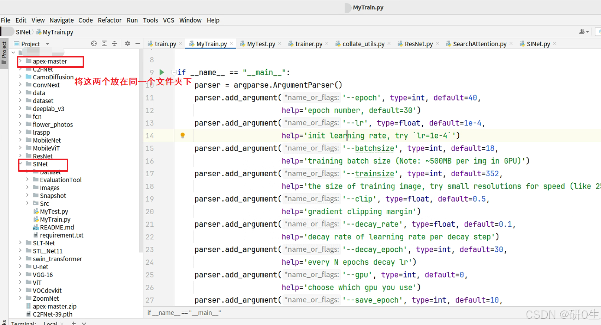The height and width of the screenshot is (325, 601).
Task: Select MyTest.py in the project tree
Action: (54, 211)
